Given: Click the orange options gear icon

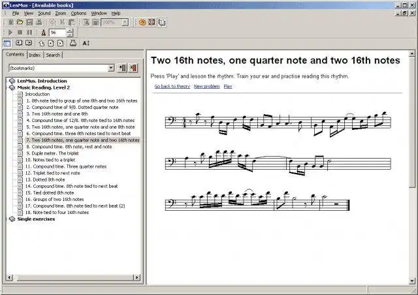Looking at the screenshot, I should [x=142, y=22].
